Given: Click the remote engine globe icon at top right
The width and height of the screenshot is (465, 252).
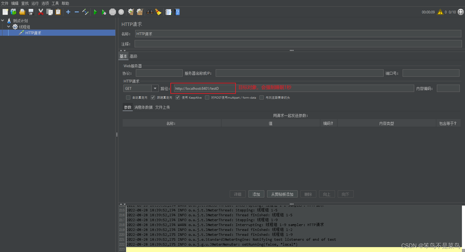Looking at the screenshot, I should tap(461, 12).
